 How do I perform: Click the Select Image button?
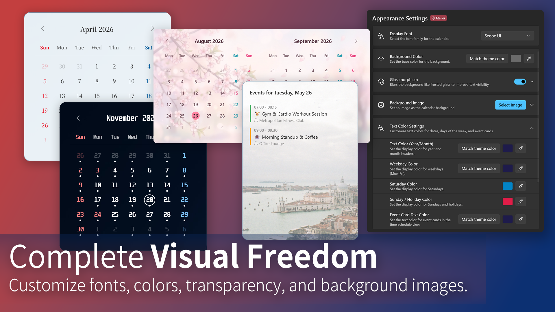pos(510,105)
